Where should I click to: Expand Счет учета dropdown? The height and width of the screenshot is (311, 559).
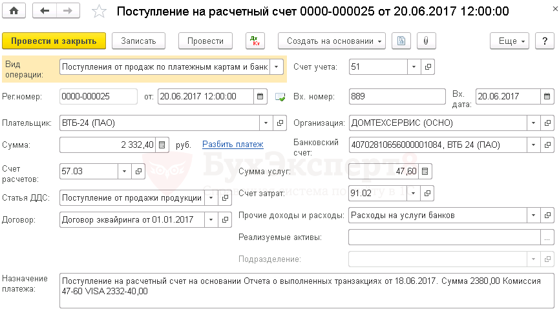click(x=413, y=67)
